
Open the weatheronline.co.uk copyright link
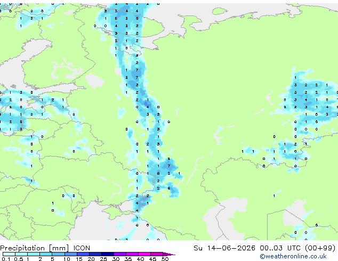pos(293,256)
